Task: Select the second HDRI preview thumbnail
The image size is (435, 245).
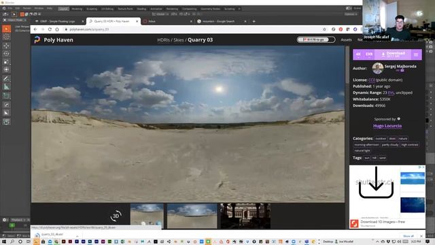Action: point(192,216)
